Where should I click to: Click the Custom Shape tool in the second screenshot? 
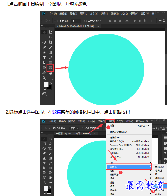[x=44, y=177]
